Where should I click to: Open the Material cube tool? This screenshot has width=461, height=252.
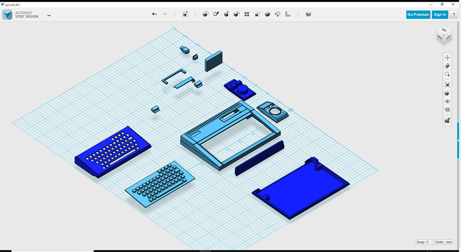click(308, 14)
